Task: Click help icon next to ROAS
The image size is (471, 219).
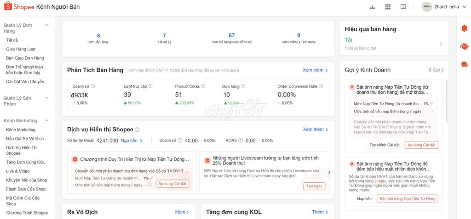Action: click(x=241, y=140)
